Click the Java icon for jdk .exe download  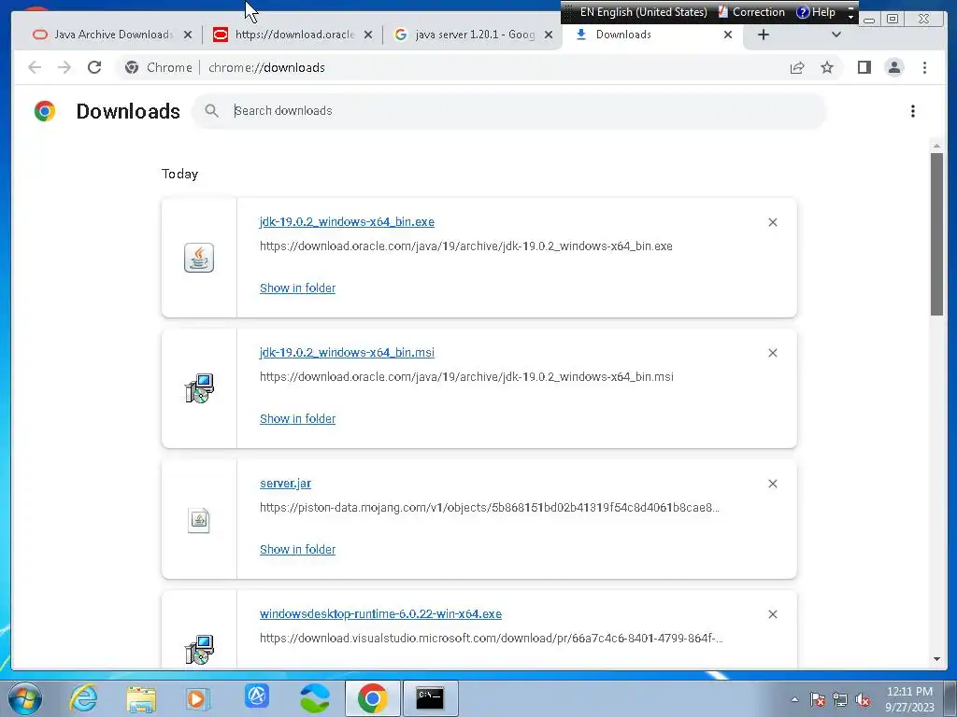click(x=199, y=258)
